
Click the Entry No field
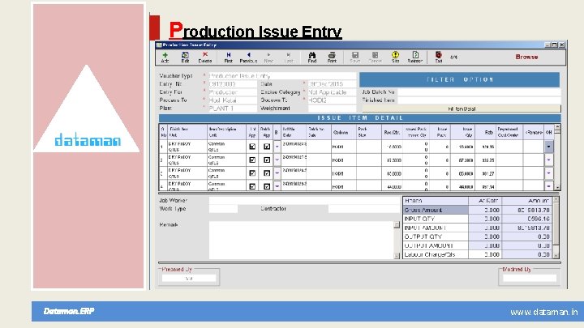233,84
